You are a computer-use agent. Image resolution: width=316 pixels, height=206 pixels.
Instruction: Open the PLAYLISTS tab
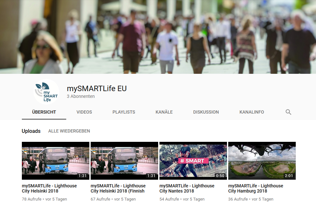tap(124, 112)
